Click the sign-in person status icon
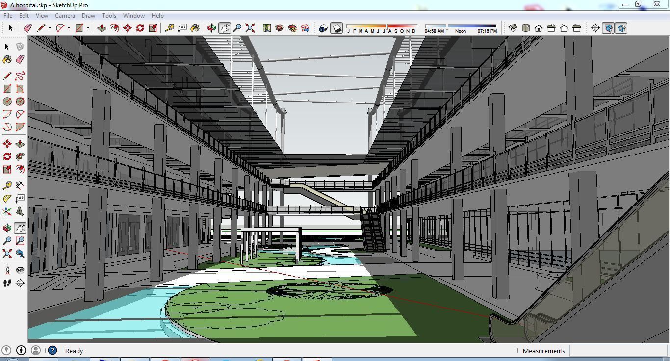The width and height of the screenshot is (670, 361). [35, 350]
